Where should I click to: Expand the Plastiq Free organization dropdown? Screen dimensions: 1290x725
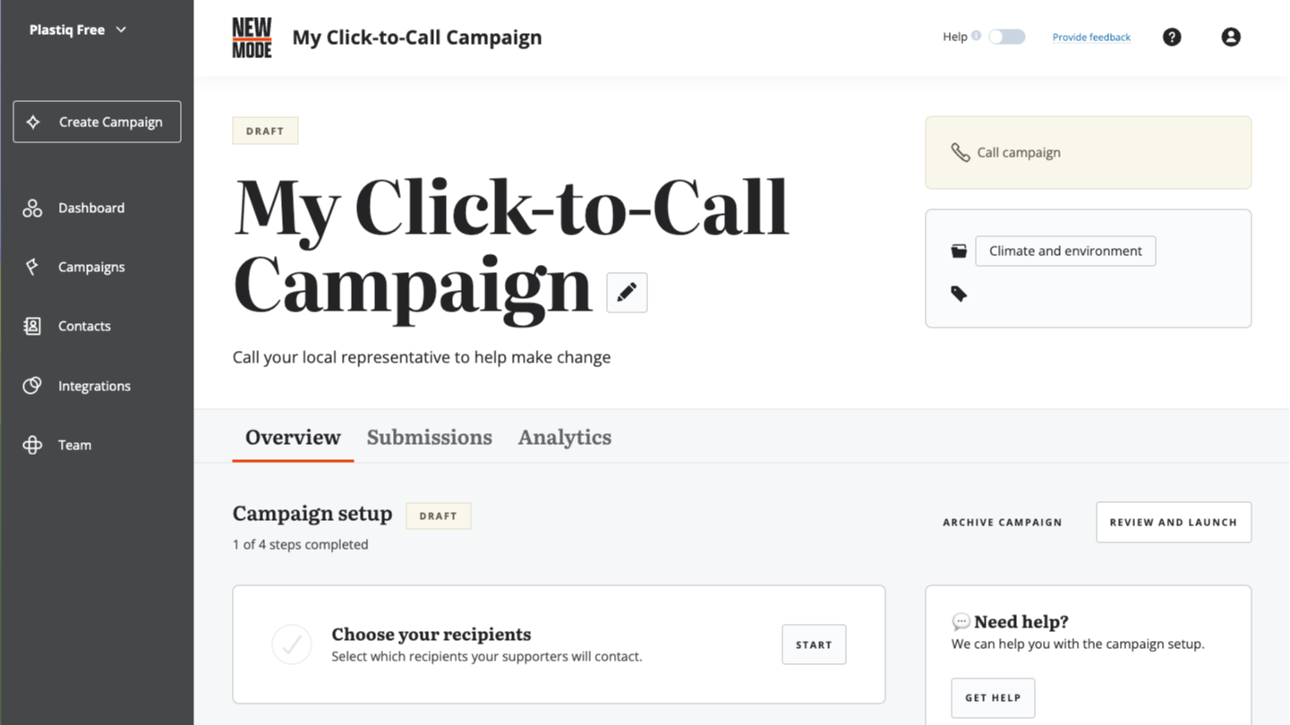78,30
